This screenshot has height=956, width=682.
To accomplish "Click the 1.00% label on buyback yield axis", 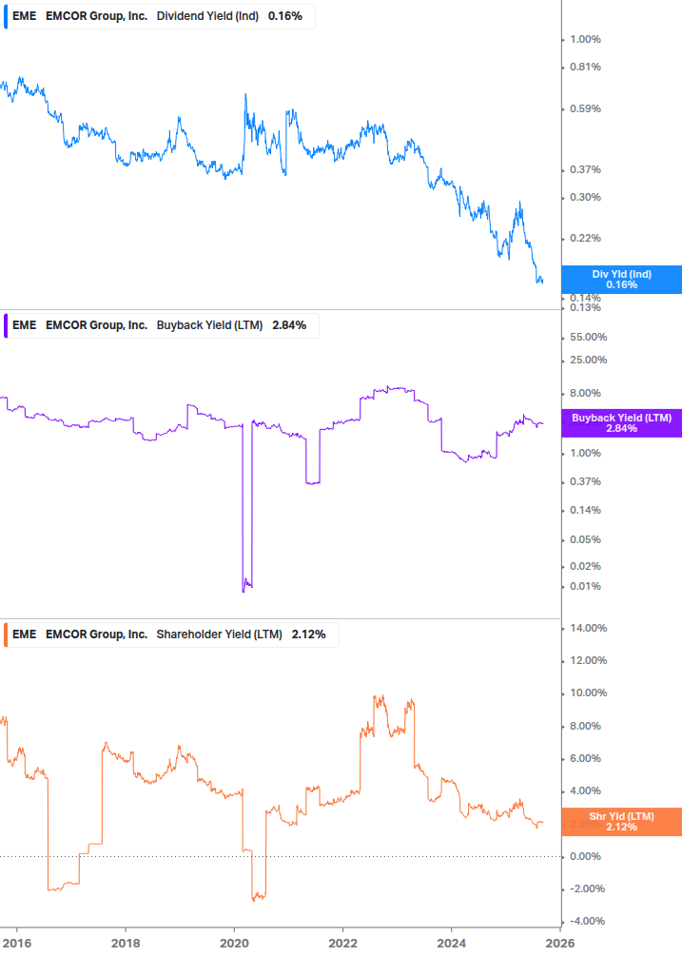I will 585,454.
